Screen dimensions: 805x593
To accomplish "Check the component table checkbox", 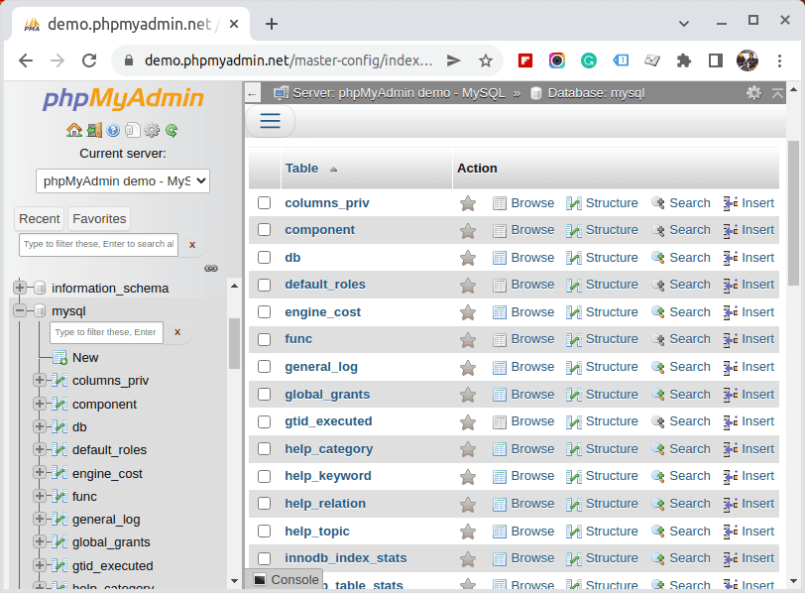I will click(265, 229).
